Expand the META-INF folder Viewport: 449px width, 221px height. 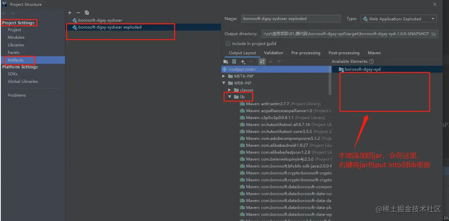coord(223,76)
